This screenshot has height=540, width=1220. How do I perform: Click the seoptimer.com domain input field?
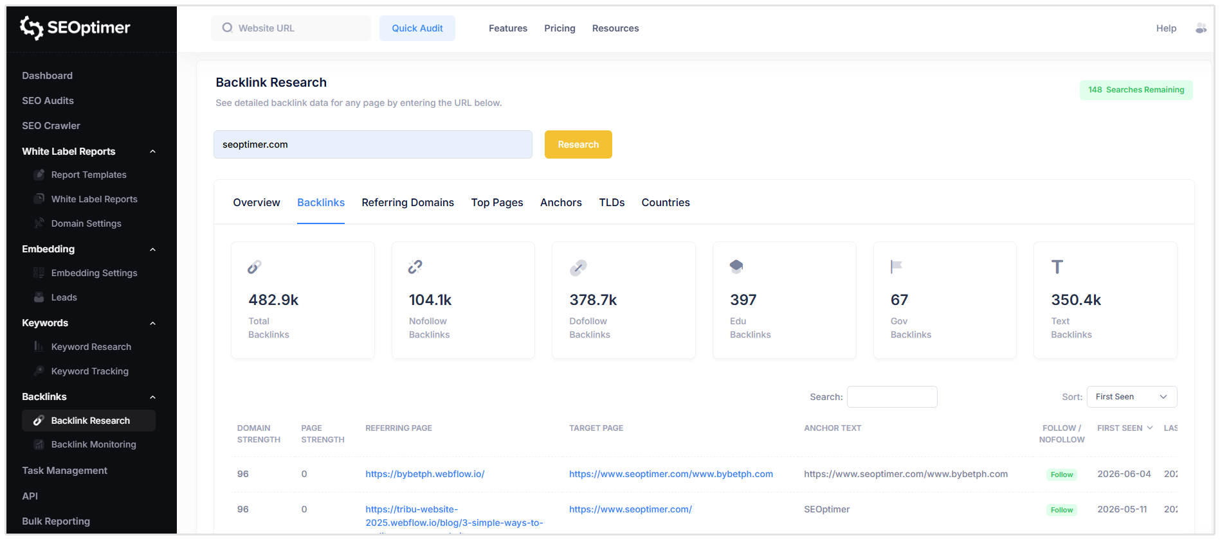tap(373, 144)
